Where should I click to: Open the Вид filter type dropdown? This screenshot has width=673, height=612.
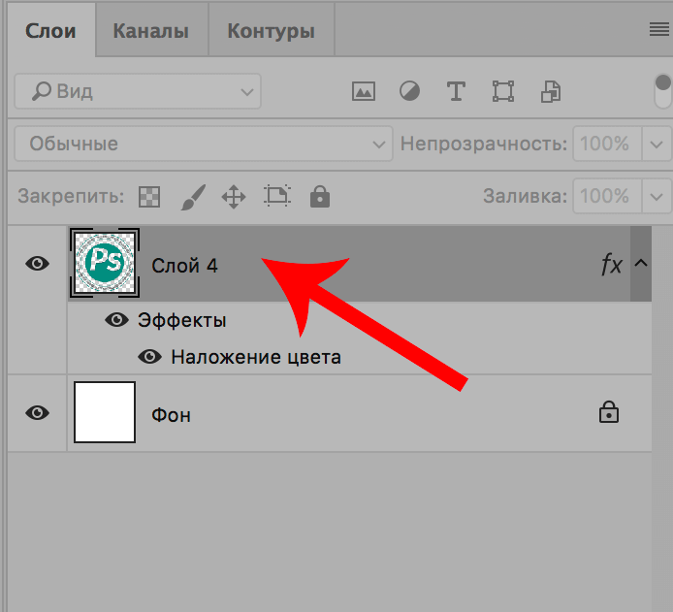click(137, 92)
